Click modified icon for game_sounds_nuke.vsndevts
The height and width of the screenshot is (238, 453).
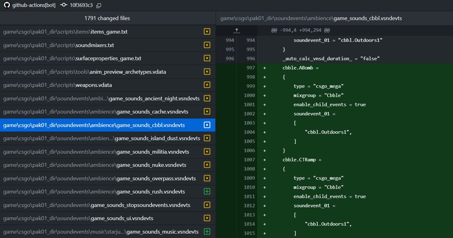point(207,165)
